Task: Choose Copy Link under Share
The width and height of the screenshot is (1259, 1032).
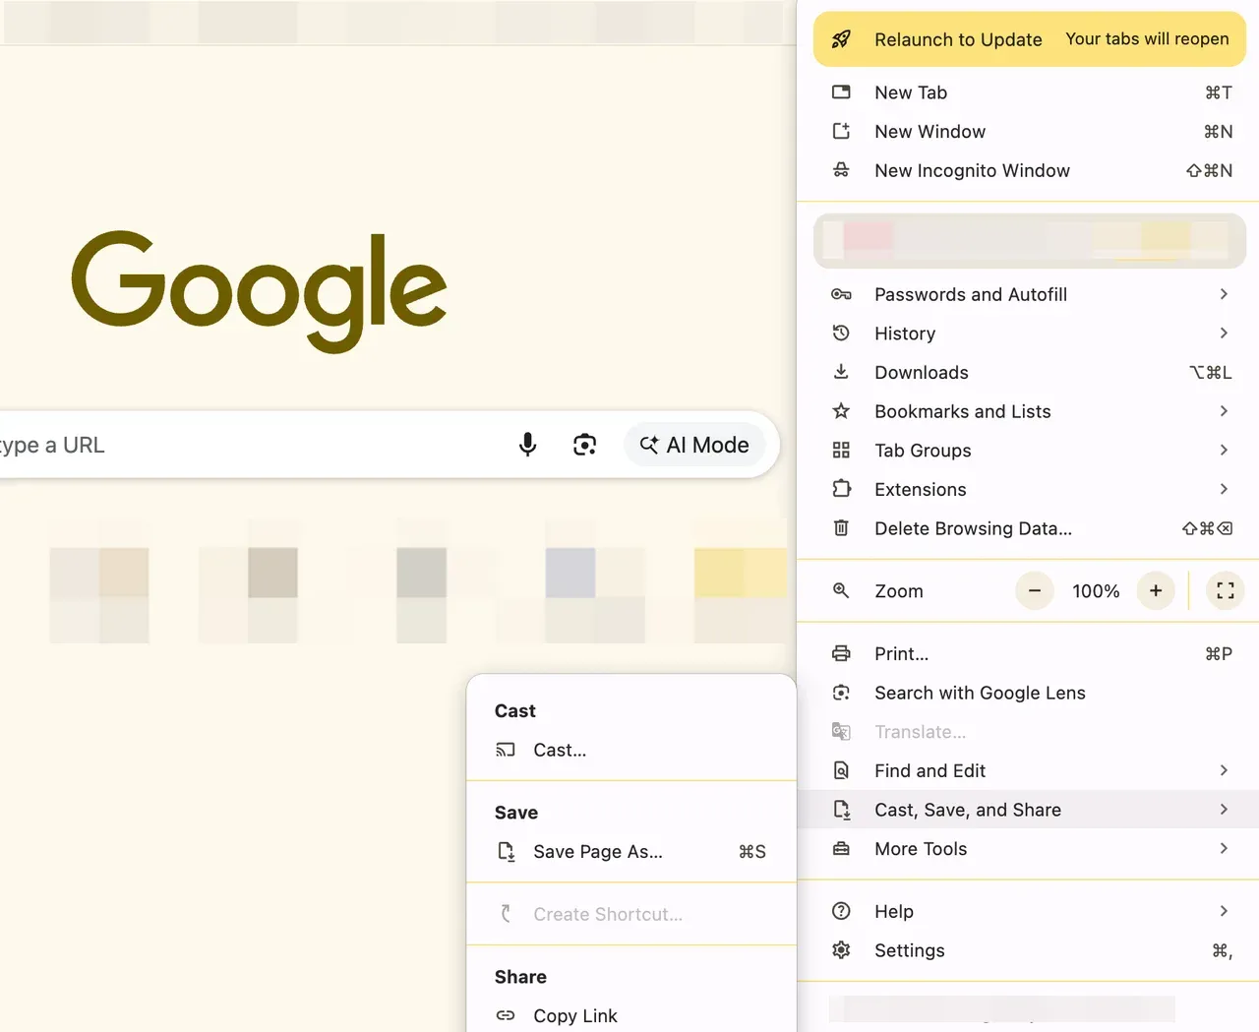Action: [631, 1015]
